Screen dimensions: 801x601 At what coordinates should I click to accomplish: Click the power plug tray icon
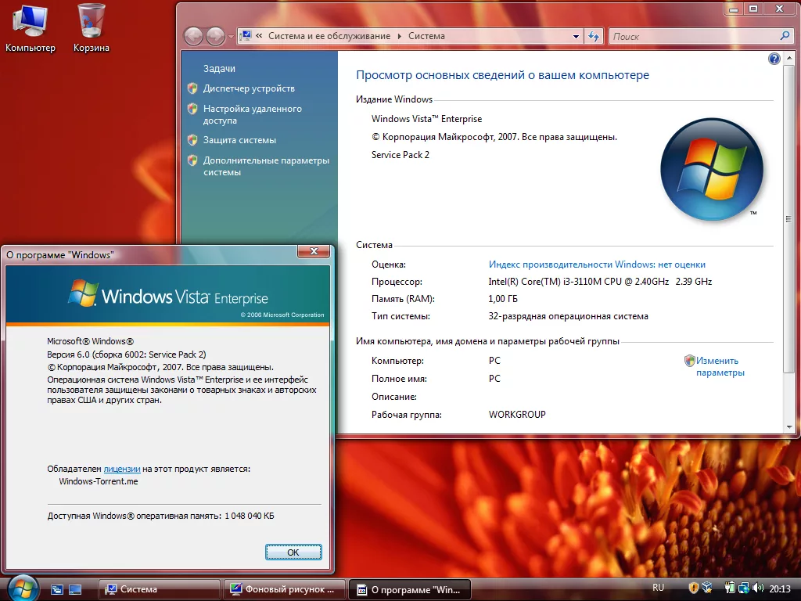click(x=730, y=588)
